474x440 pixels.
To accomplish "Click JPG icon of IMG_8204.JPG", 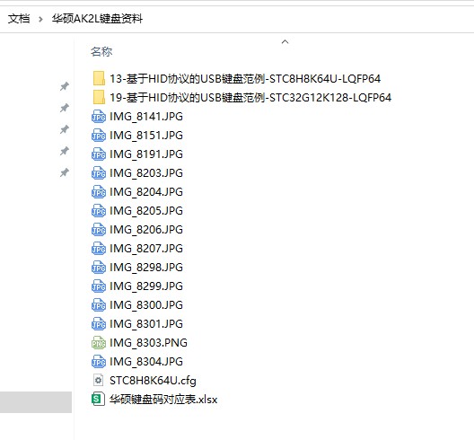I will (x=99, y=192).
